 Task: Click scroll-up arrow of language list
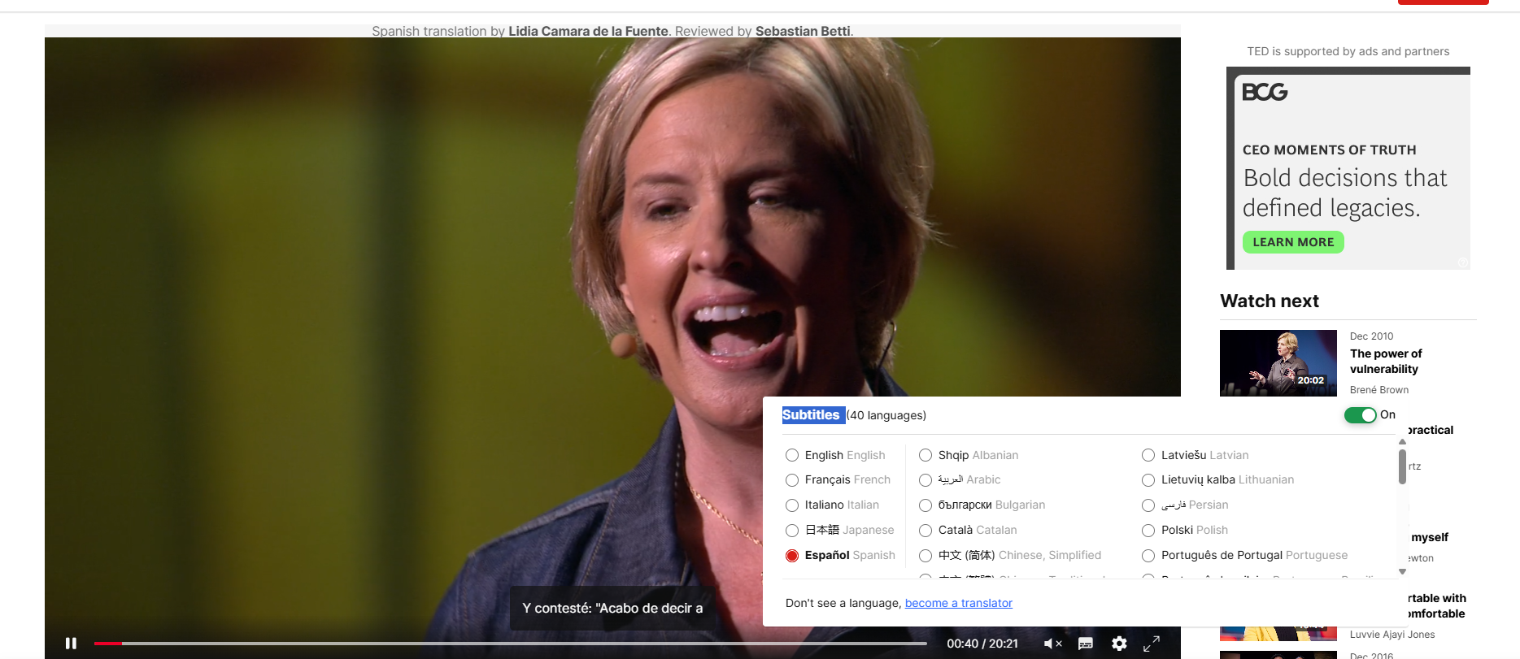click(x=1402, y=442)
